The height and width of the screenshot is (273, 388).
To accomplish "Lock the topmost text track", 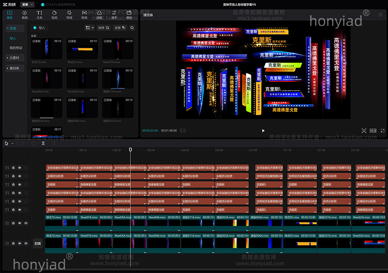I will tap(13, 168).
